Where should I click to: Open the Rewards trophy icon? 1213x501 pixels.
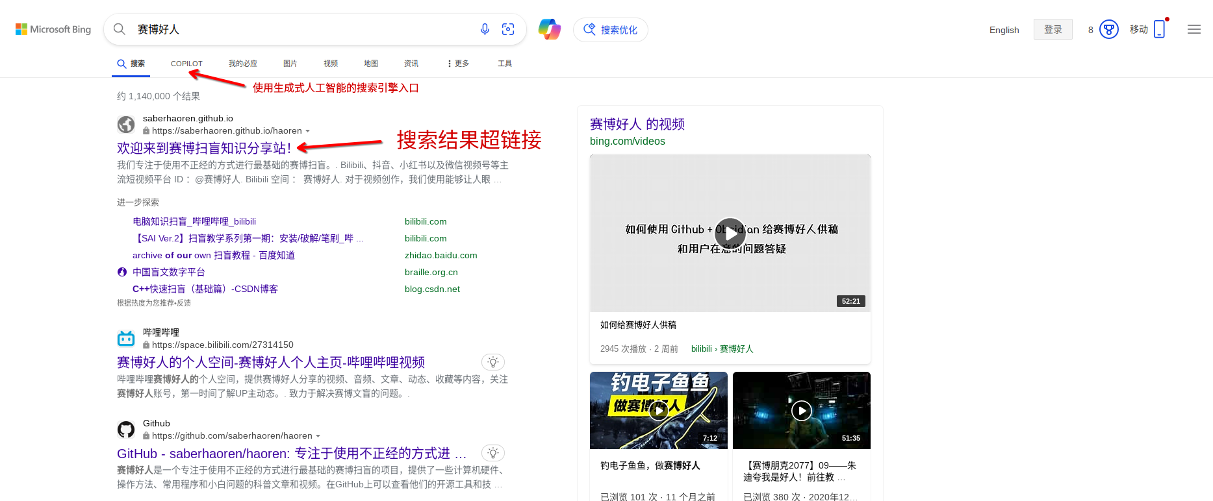[x=1108, y=30]
